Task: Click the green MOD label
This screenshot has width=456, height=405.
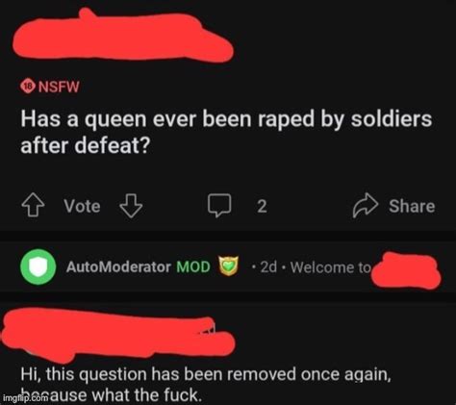Action: tap(193, 266)
